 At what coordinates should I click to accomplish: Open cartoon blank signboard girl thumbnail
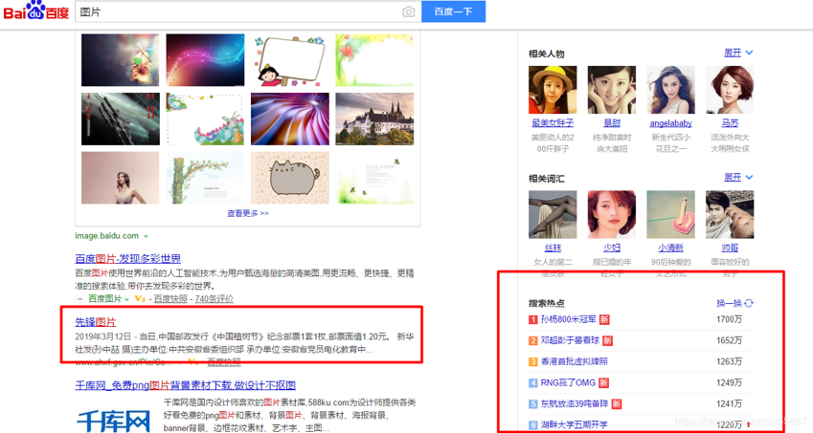click(x=290, y=60)
